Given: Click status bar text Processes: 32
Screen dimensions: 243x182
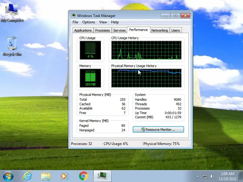Looking at the screenshot, I should click(x=81, y=144).
